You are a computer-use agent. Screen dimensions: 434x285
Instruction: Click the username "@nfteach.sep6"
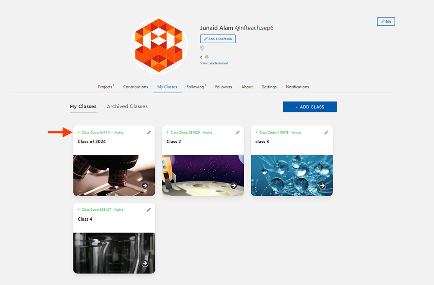point(254,28)
